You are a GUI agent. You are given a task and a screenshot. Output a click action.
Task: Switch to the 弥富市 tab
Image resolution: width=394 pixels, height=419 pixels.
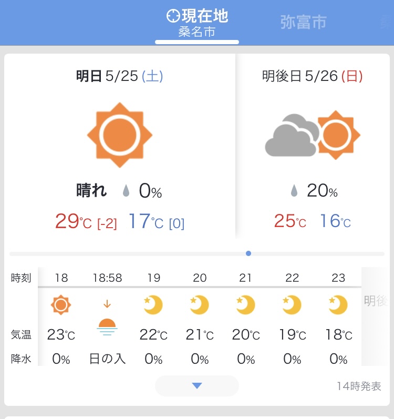click(304, 22)
